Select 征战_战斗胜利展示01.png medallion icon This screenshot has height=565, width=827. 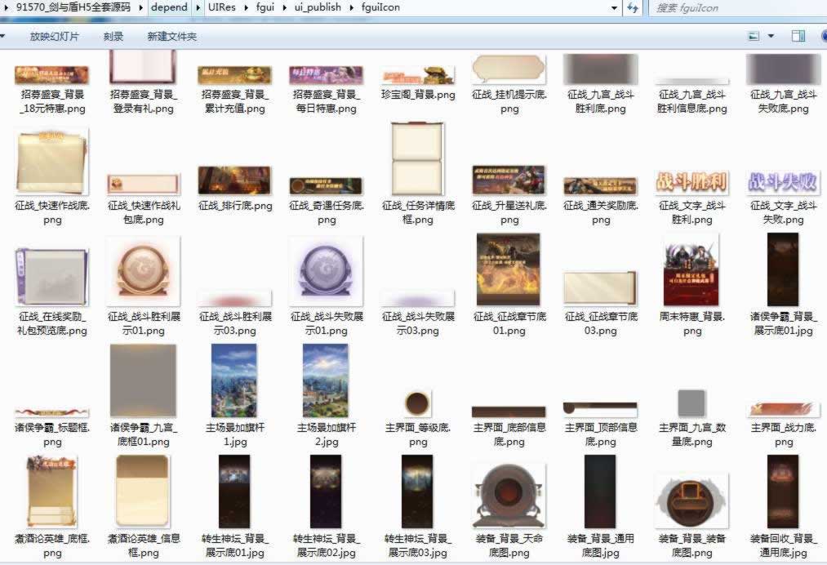[143, 269]
